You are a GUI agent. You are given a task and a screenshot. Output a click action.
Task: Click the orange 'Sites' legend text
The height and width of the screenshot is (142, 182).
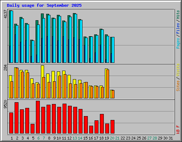point(178,86)
